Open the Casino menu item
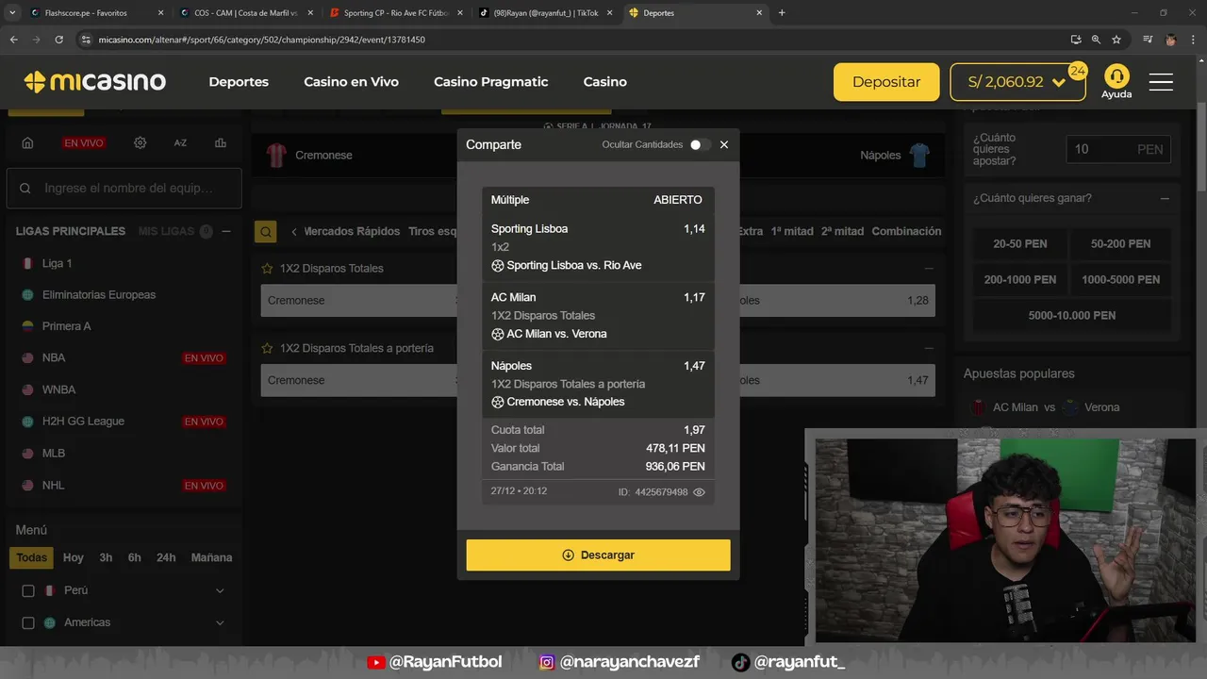Viewport: 1207px width, 679px height. click(604, 82)
